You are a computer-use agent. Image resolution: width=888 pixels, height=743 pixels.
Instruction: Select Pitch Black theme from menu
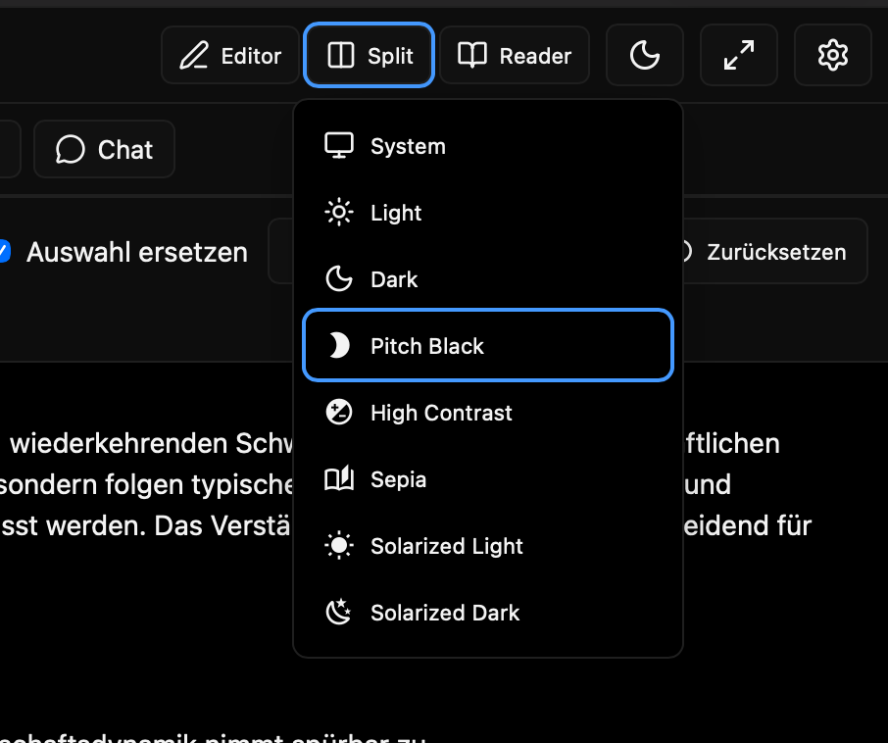427,346
